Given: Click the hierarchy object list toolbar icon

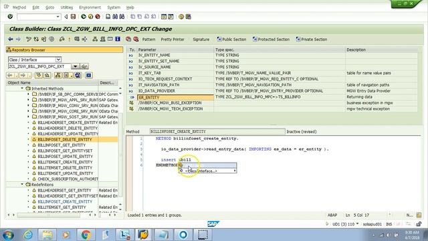Looking at the screenshot, I should [95, 39].
